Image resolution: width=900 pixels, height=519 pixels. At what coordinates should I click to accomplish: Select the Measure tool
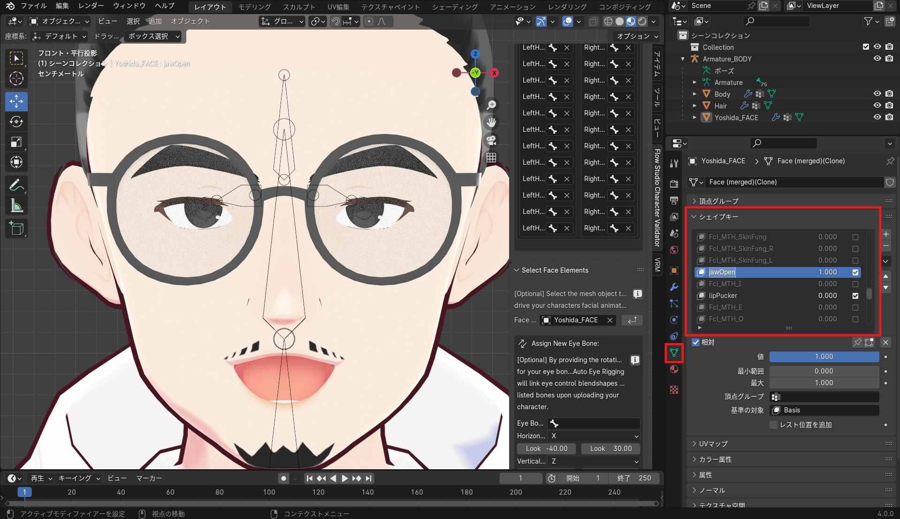pyautogui.click(x=16, y=206)
